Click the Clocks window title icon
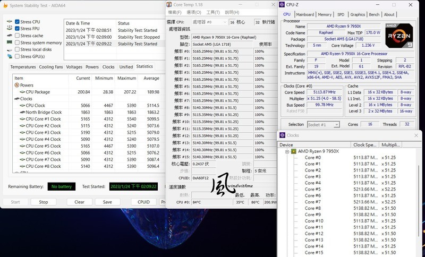Image resolution: width=425 pixels, height=257 pixels. tap(283, 135)
